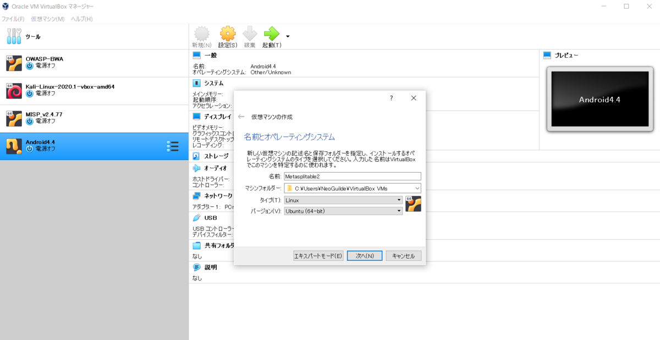This screenshot has height=340, width=660.
Task: Click OWASP-BWA power off status icon
Action: click(30, 65)
